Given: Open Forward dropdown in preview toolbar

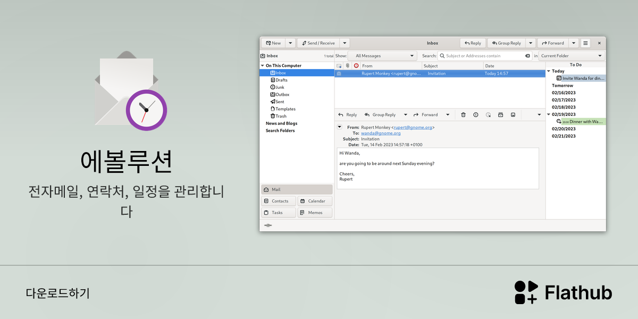Looking at the screenshot, I should coord(448,115).
